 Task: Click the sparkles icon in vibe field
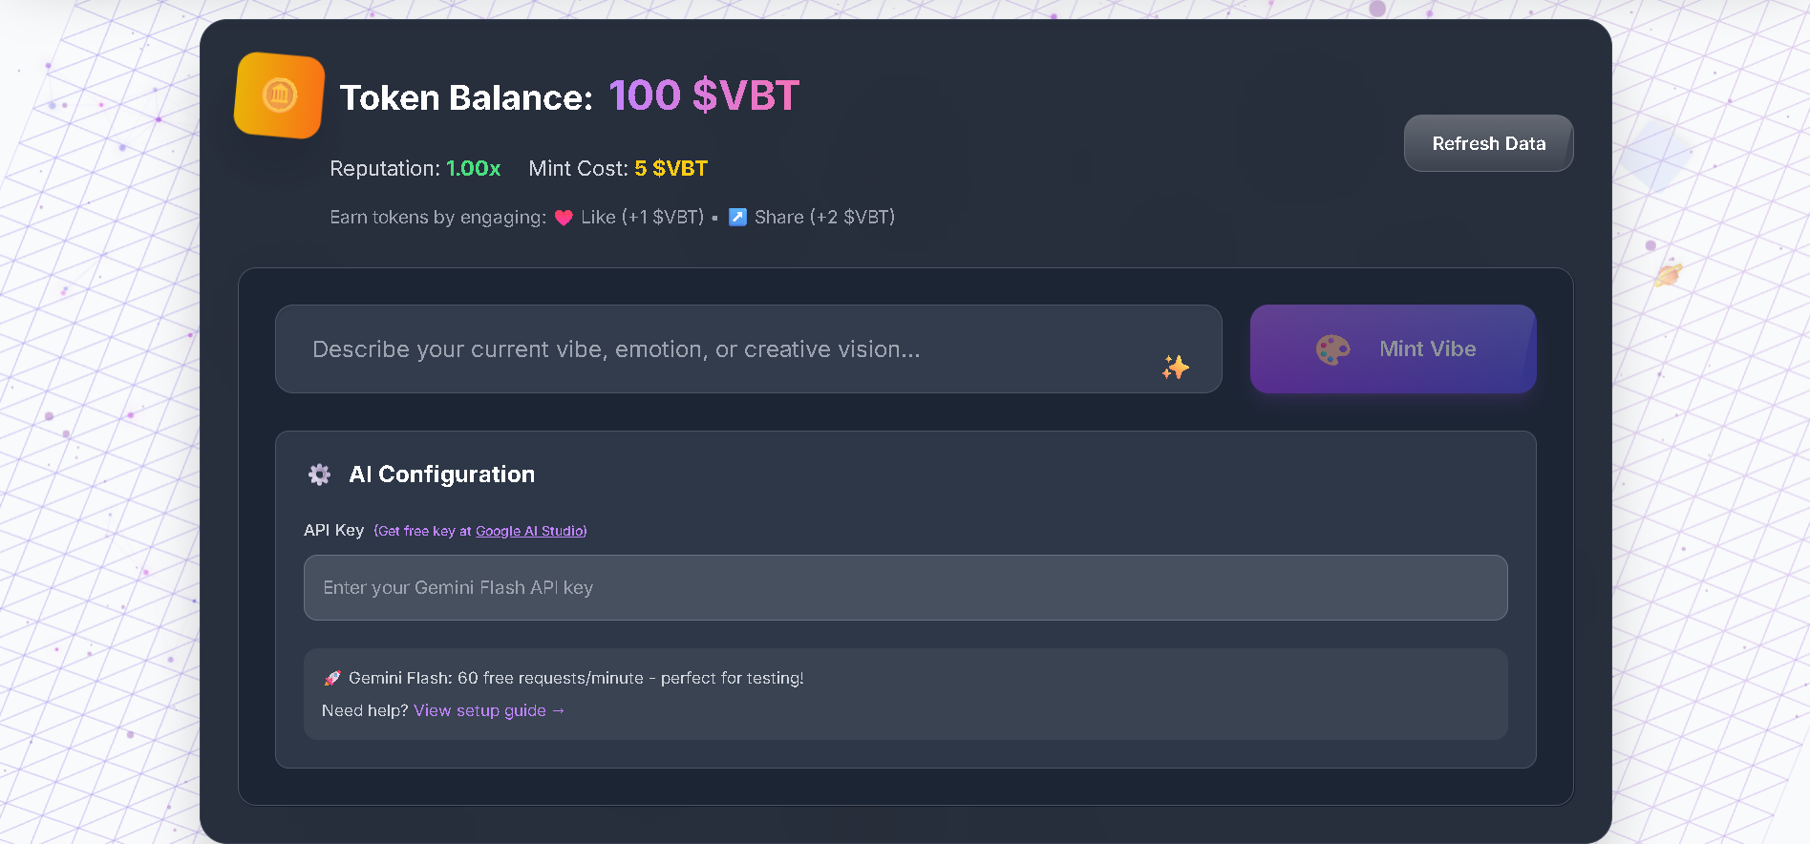tap(1175, 367)
